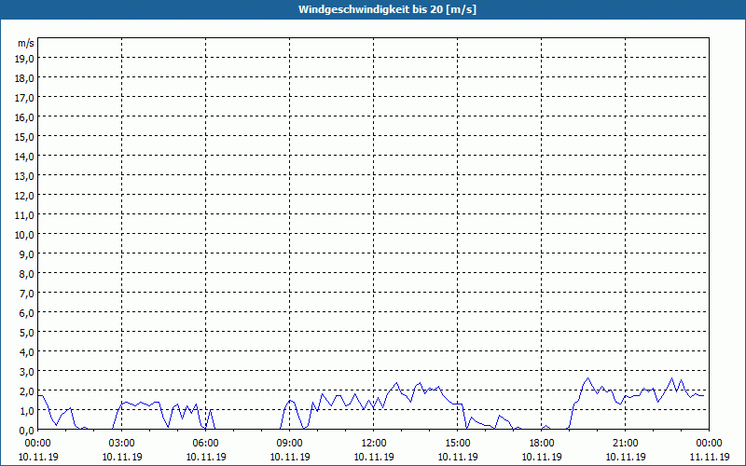The image size is (746, 466).
Task: Select the 06:00 time label
Action: click(x=205, y=444)
